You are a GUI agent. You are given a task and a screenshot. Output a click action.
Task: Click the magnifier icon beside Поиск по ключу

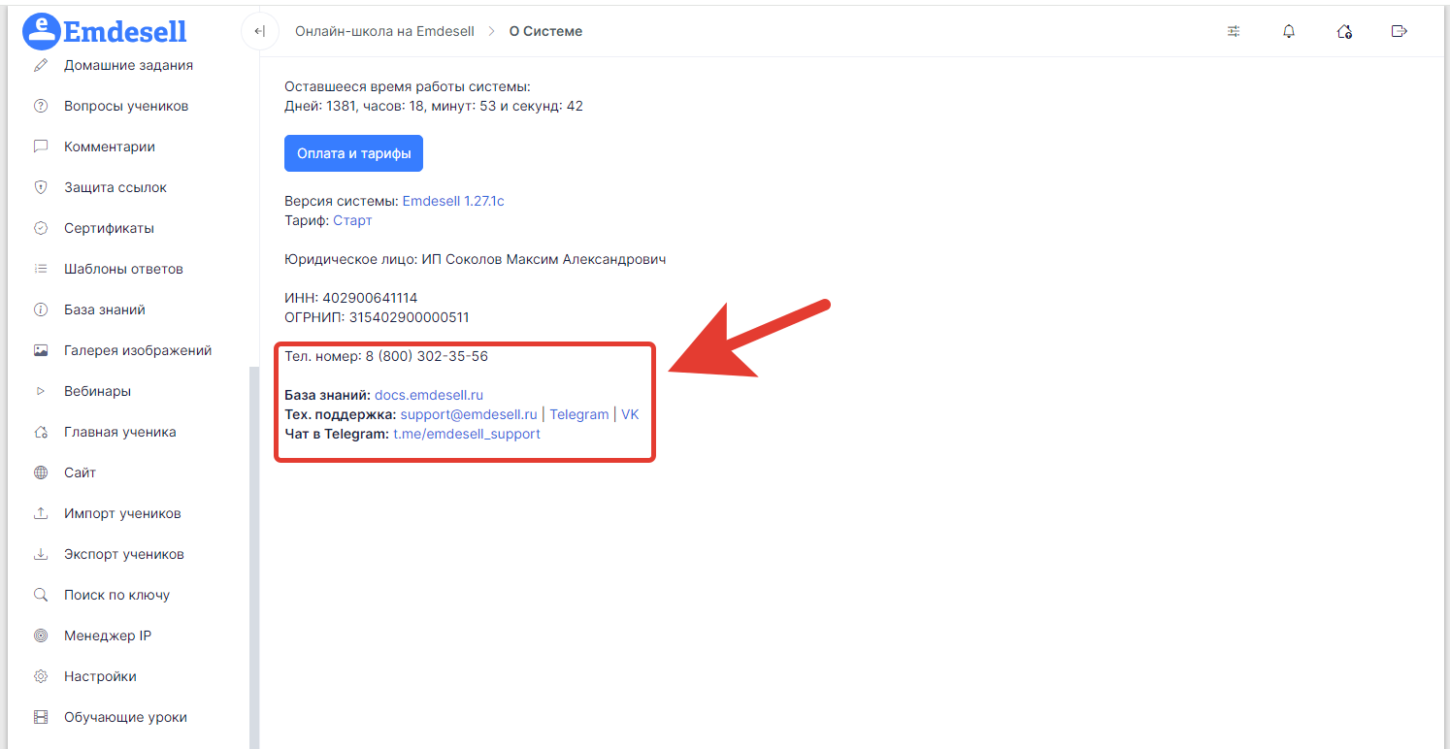click(41, 596)
